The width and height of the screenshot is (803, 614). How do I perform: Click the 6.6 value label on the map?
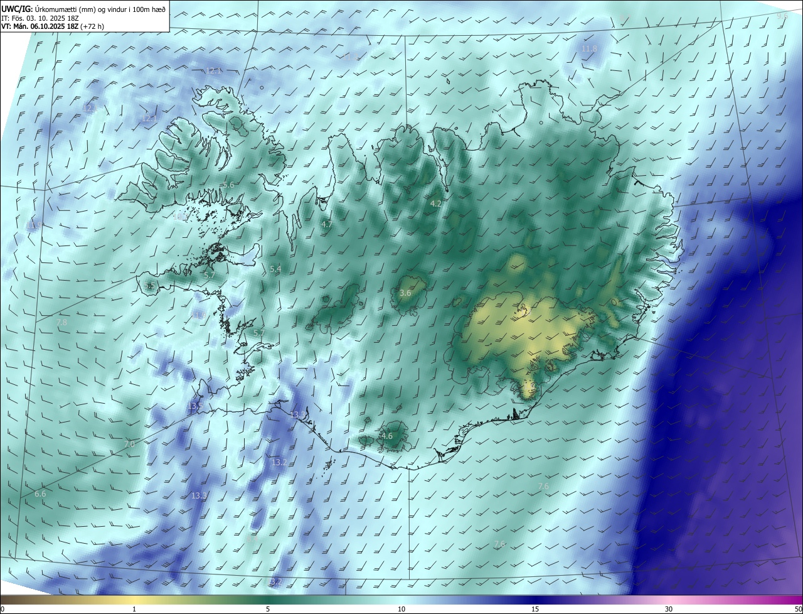point(40,494)
